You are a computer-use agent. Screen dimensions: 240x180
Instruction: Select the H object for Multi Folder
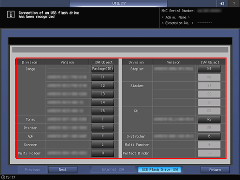point(103,153)
